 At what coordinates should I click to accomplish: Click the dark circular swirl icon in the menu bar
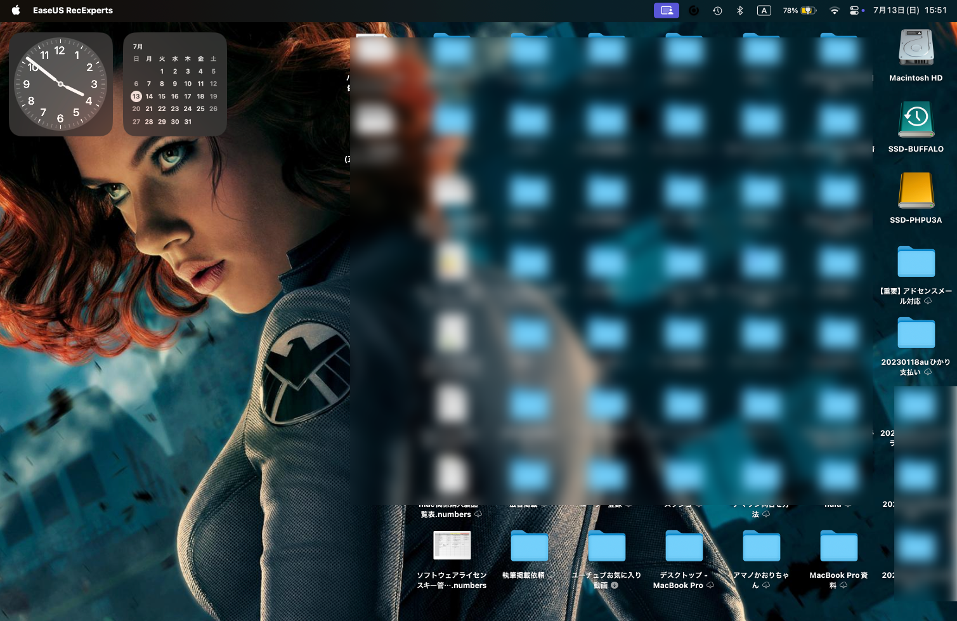[694, 10]
